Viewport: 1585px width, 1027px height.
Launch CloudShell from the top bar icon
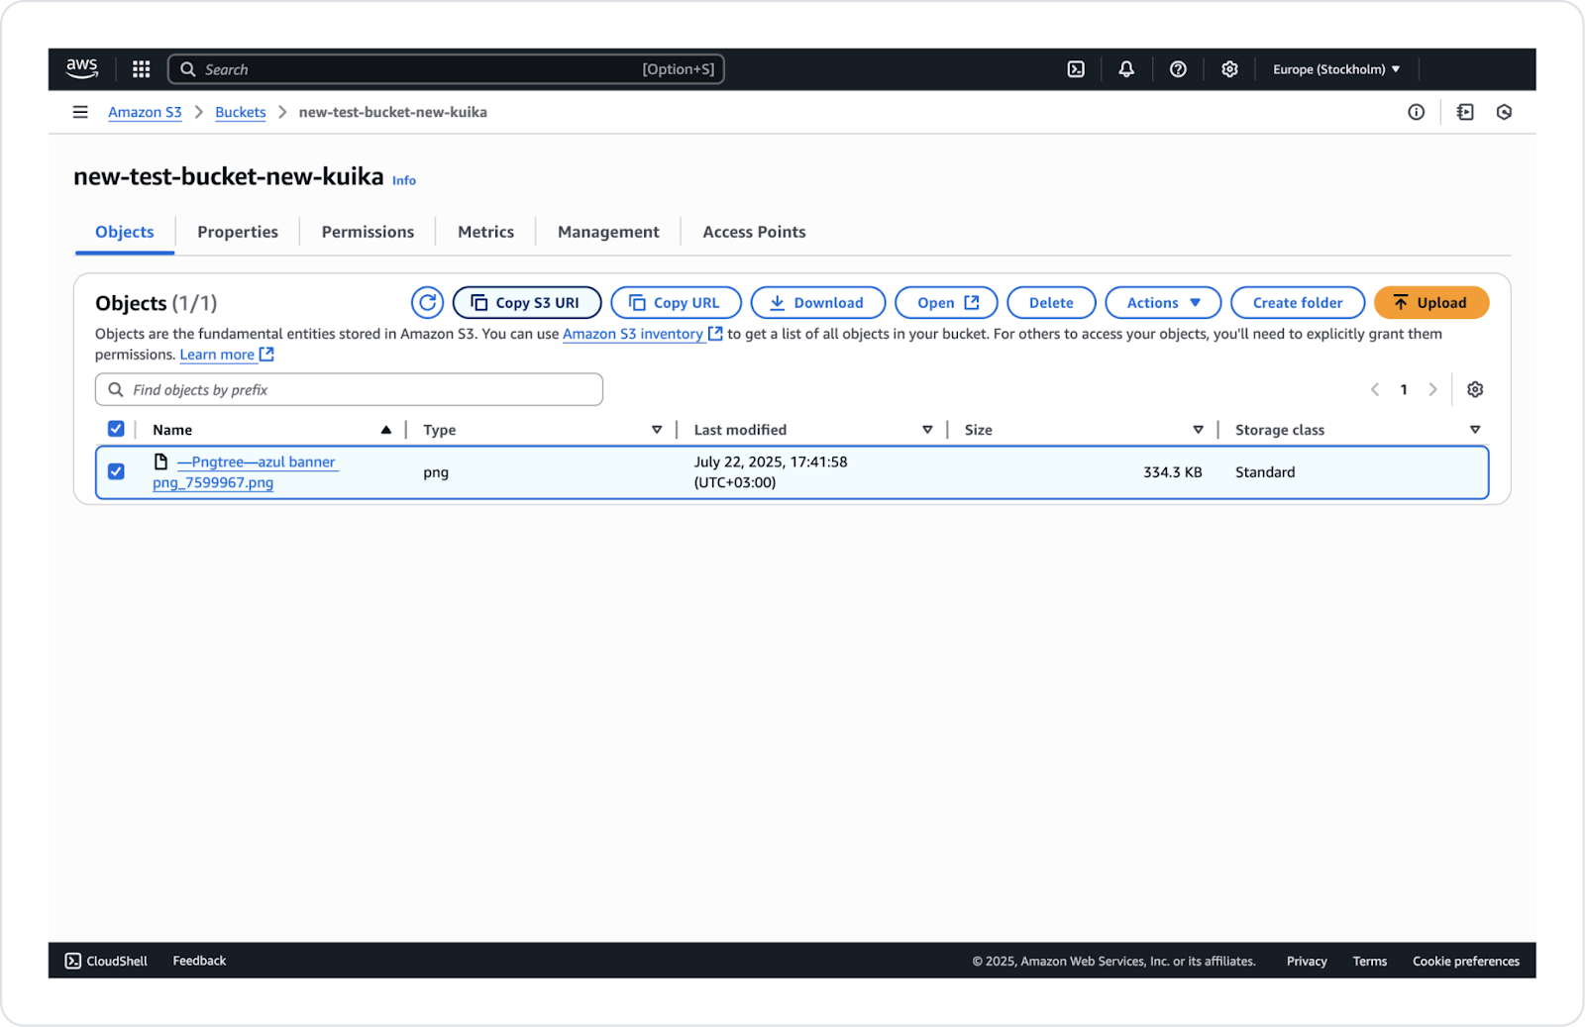pos(1076,69)
